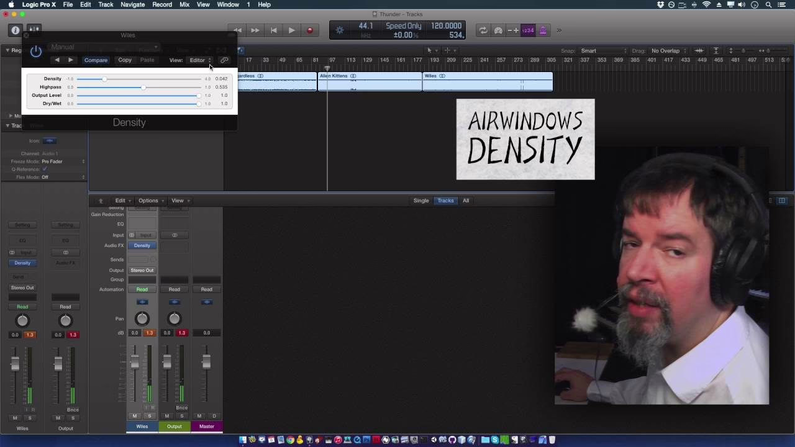Image resolution: width=795 pixels, height=447 pixels.
Task: Click Wiles channel Read automation button in mixer
Action: point(142,289)
